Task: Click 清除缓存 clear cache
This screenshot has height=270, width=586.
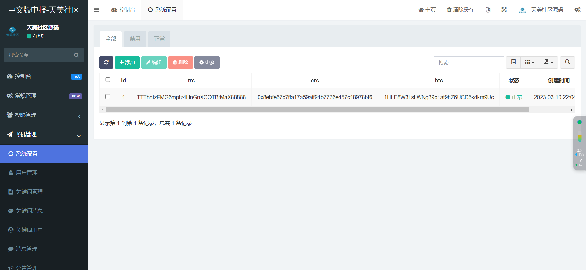Action: point(461,10)
